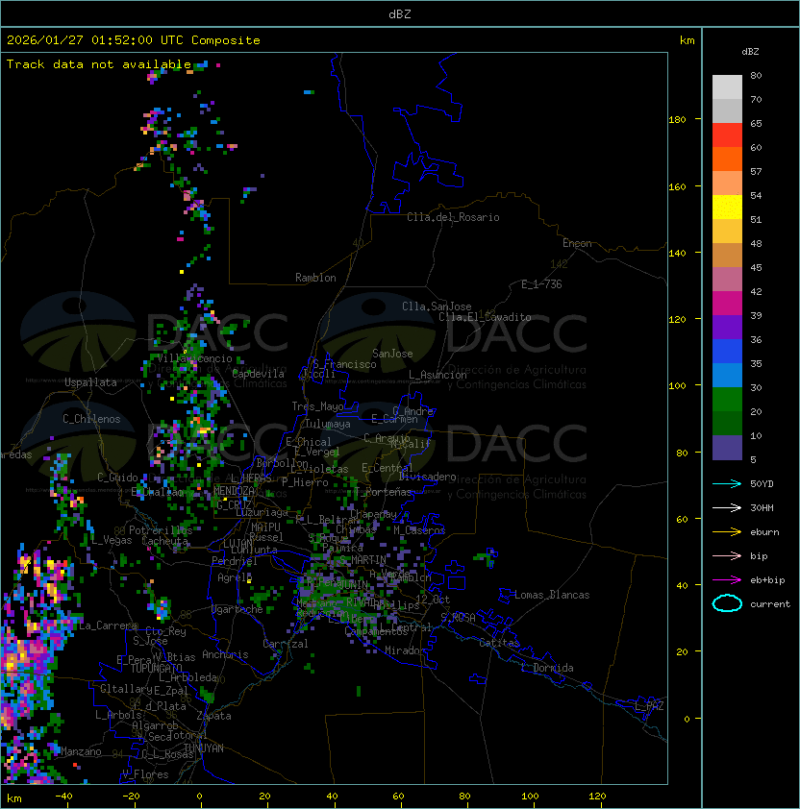
Task: Click the 'La_Carrera' place label
Action: click(x=109, y=625)
